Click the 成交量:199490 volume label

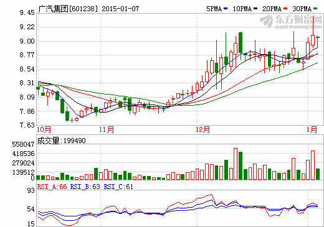pos(62,141)
